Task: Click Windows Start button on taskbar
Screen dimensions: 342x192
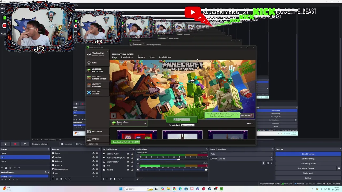Action: 121,189
